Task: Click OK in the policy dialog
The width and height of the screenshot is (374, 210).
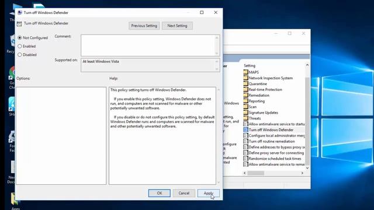Action: 160,193
